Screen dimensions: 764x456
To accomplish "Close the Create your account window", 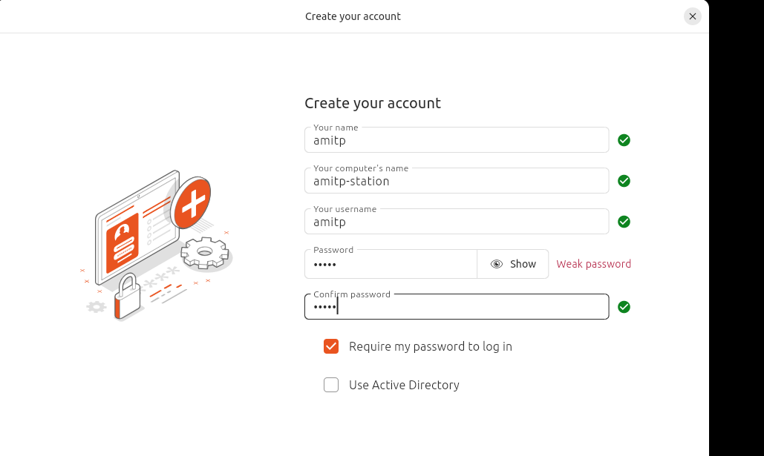I will pyautogui.click(x=692, y=16).
